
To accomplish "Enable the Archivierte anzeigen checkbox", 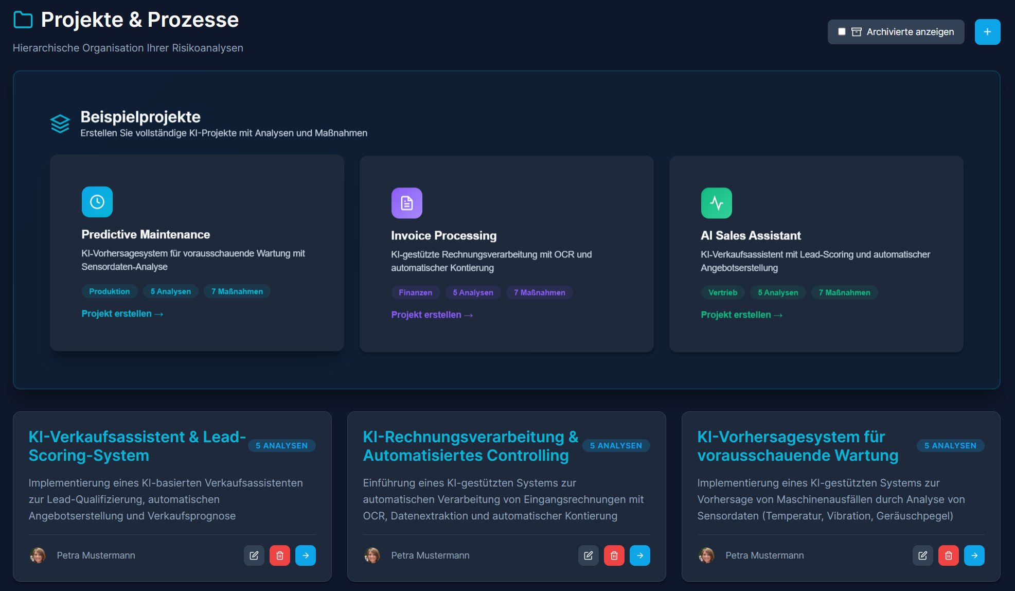I will 842,31.
